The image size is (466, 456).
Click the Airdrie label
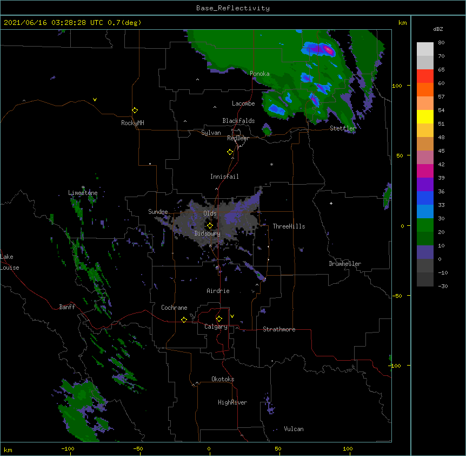[x=218, y=291]
